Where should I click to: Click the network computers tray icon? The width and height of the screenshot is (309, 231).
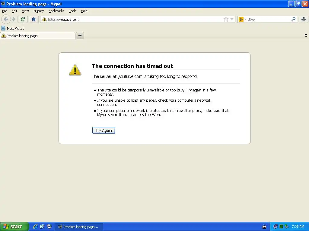click(x=275, y=226)
